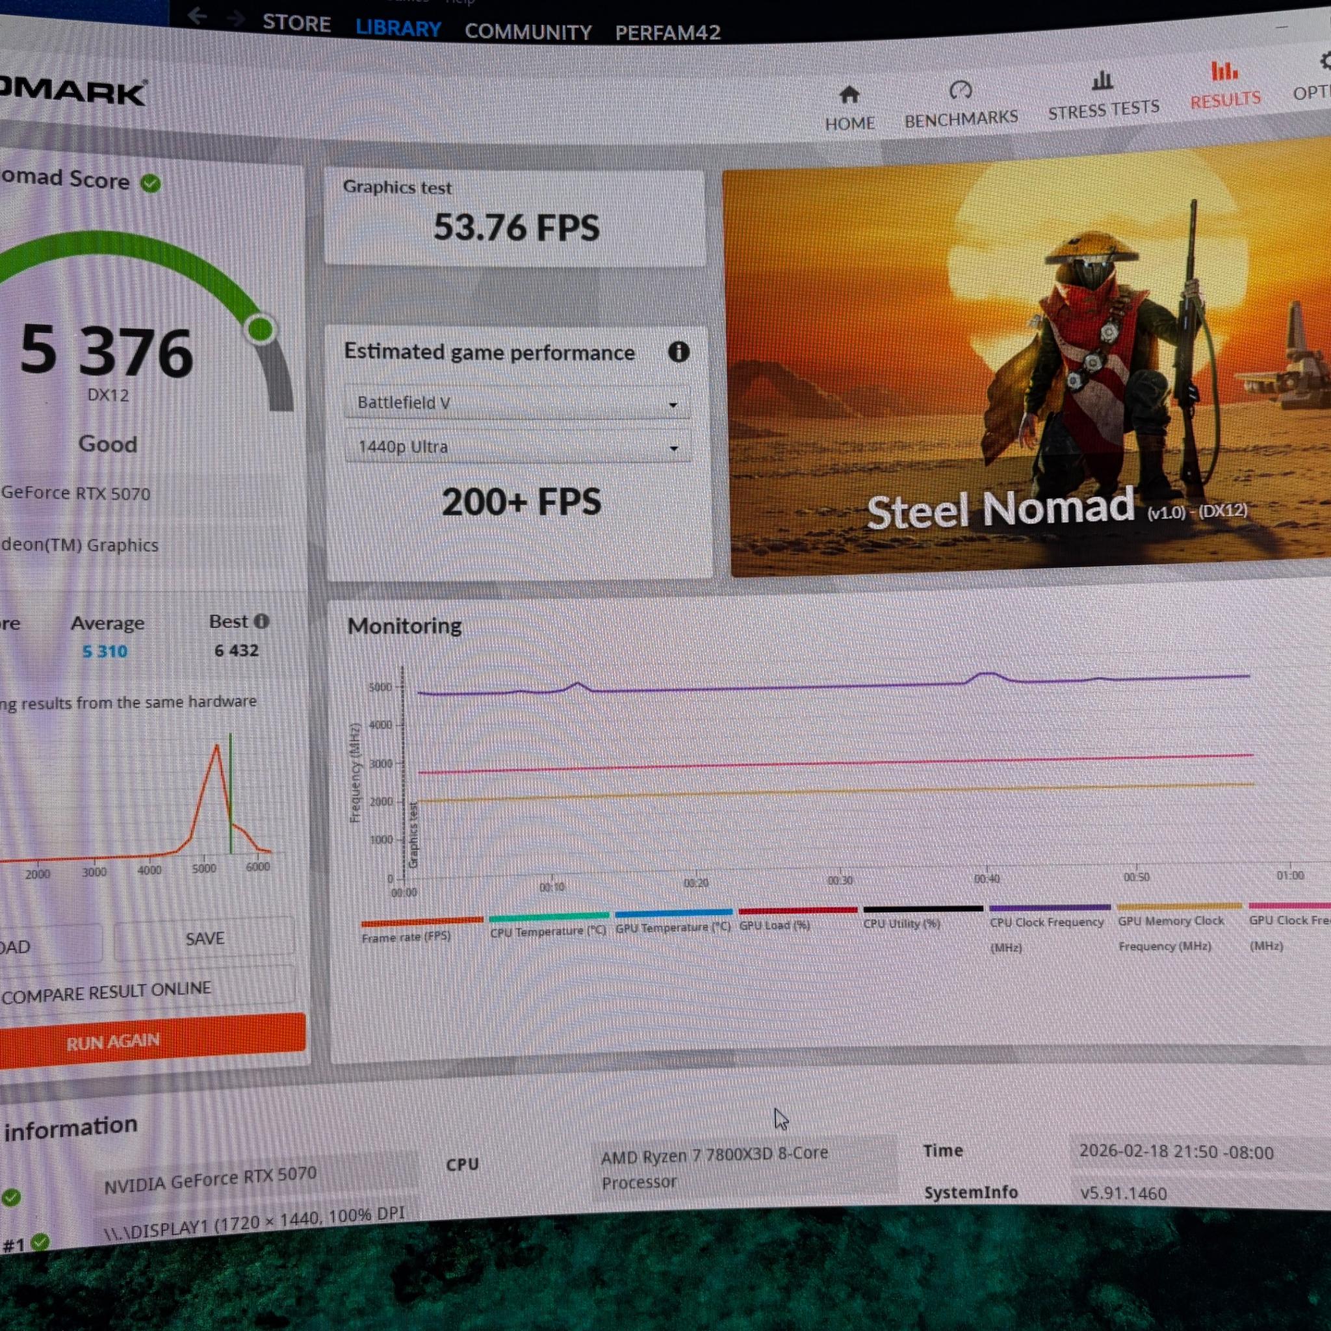
Task: Click the time value "2026-02-18 21:50 -08:00"
Action: point(1176,1152)
